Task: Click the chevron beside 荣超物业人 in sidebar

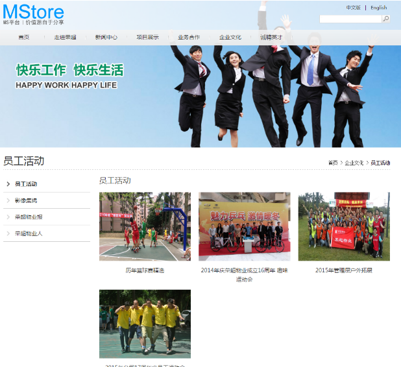Action: [x=8, y=233]
